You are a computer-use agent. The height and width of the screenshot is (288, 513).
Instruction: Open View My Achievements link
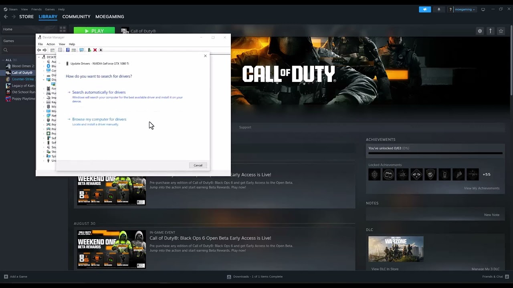[482, 188]
